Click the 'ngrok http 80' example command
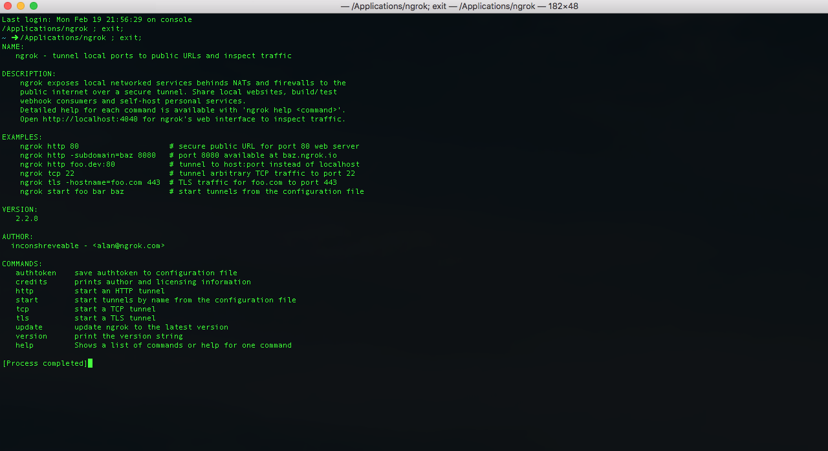Screen dimensions: 828x451 pyautogui.click(x=49, y=146)
